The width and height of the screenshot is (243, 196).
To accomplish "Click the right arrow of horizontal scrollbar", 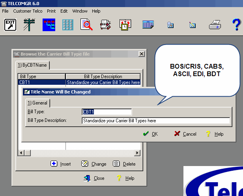I will click(137, 153).
